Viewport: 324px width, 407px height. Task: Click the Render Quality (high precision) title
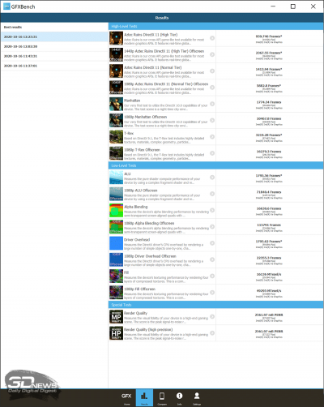[148, 330]
